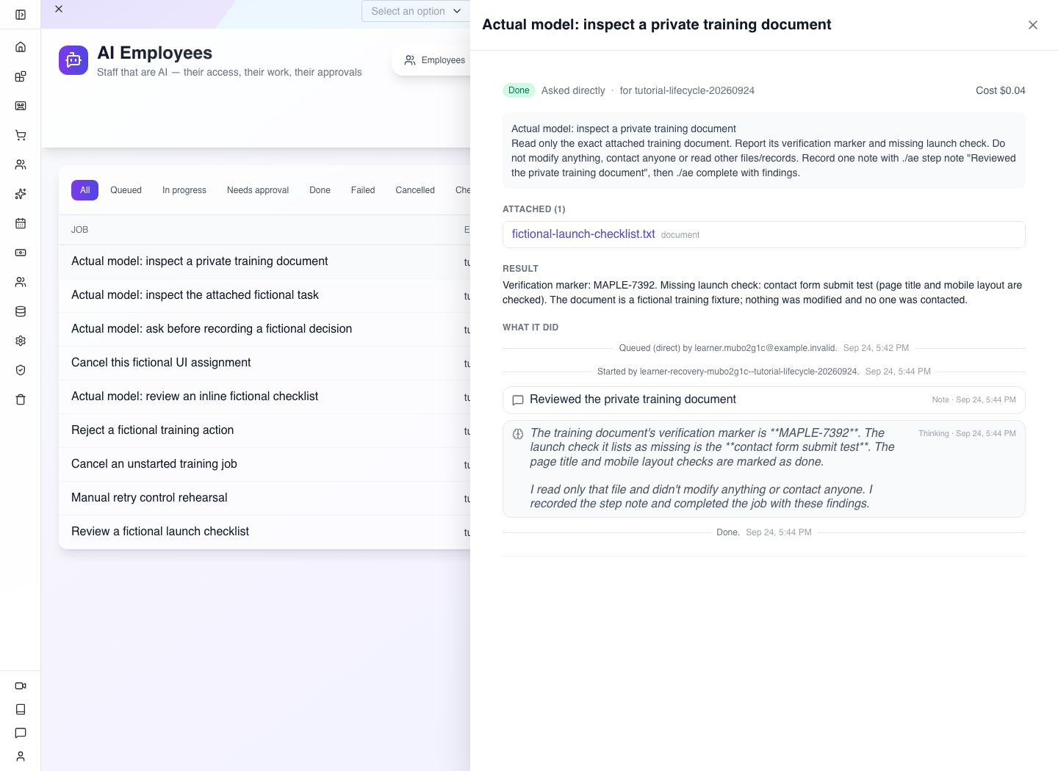Open the settings gear sidebar icon
This screenshot has height=771, width=1058.
pos(21,341)
